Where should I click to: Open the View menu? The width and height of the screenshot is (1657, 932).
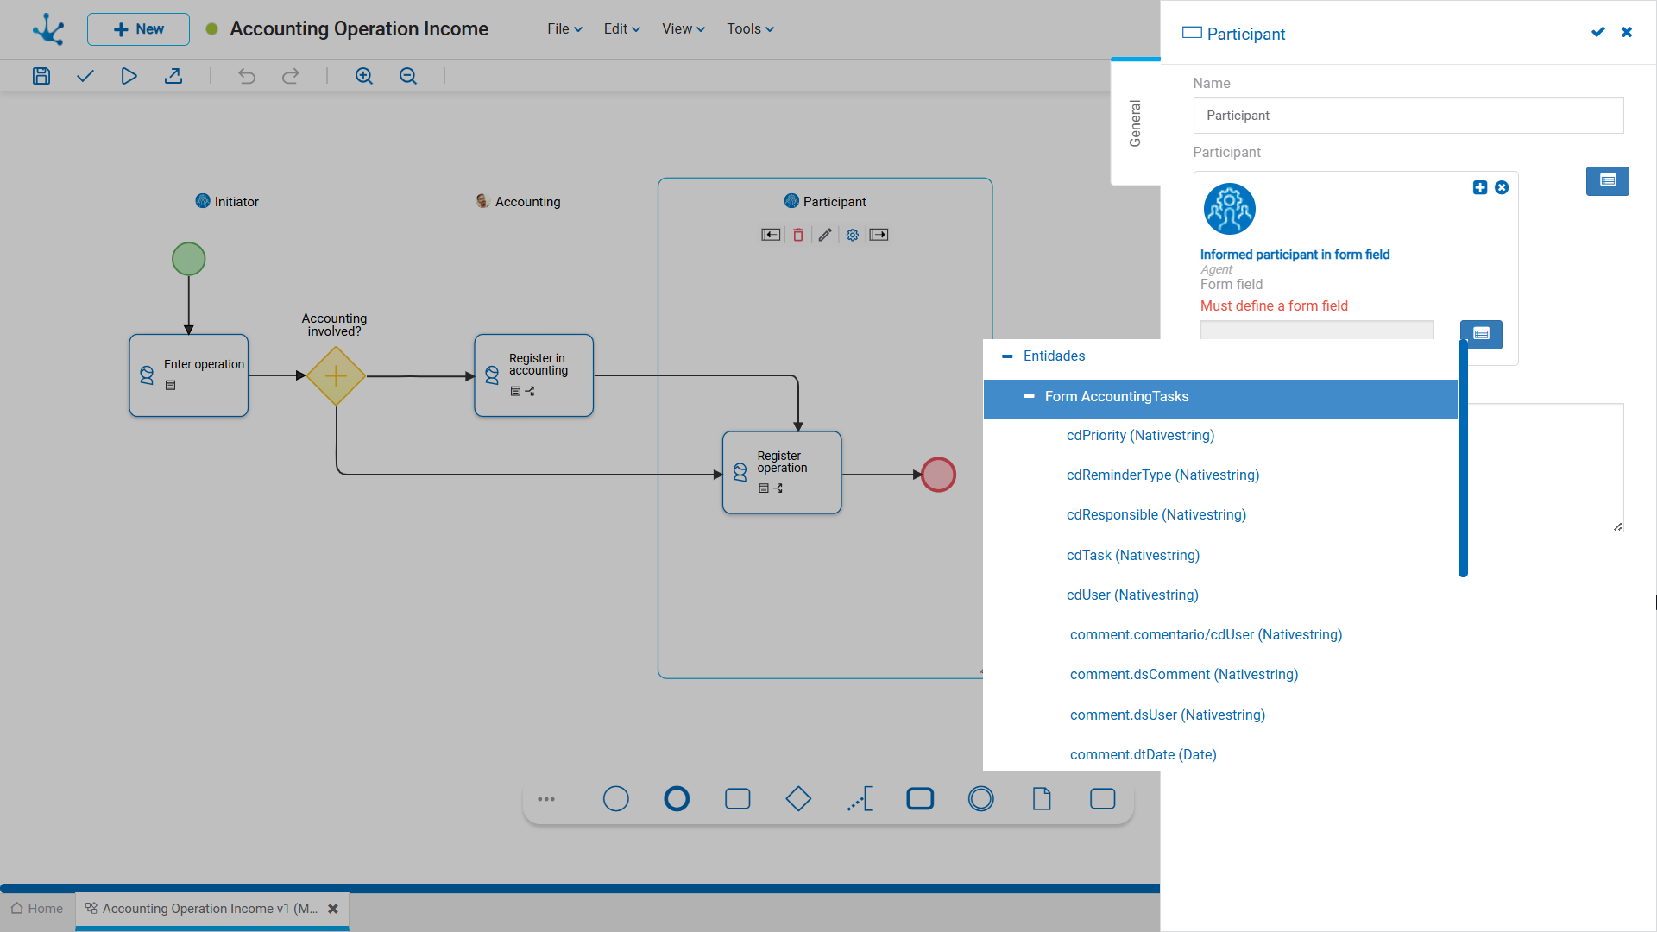click(x=684, y=29)
